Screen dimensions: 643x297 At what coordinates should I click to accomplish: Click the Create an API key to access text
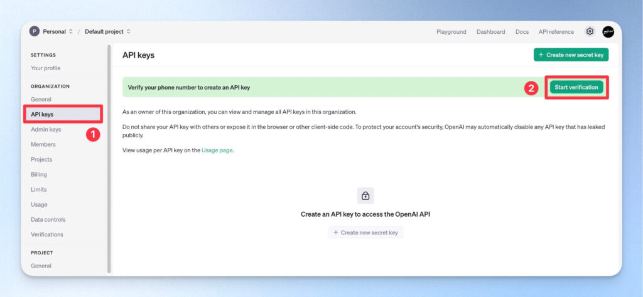click(x=365, y=214)
